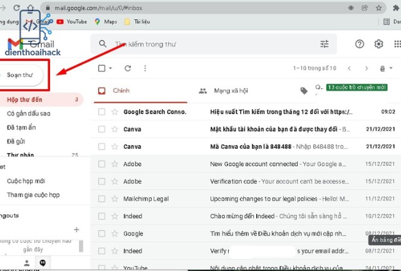Image resolution: width=401 pixels, height=271 pixels.
Task: Select the Google Search Console email checkbox
Action: (x=102, y=112)
